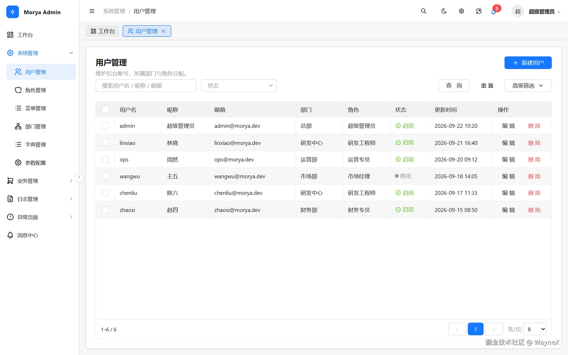Viewport: 568px width, 355px height.
Task: Collapse the 系统管理 menu chevron
Action: 71,53
